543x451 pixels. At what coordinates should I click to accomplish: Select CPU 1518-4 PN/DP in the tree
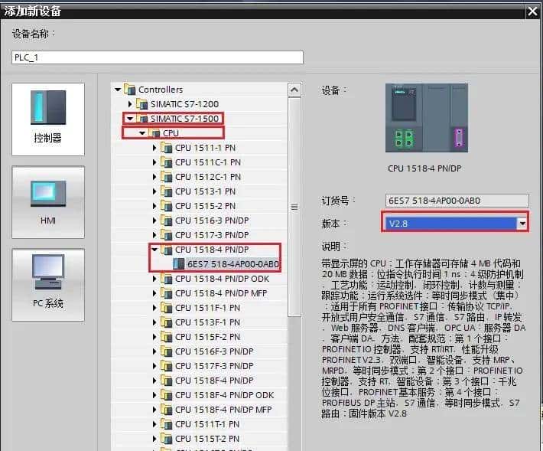tap(212, 250)
